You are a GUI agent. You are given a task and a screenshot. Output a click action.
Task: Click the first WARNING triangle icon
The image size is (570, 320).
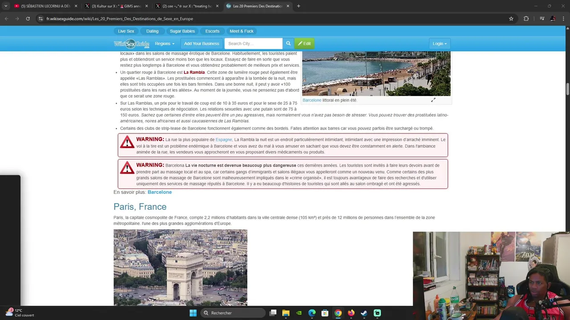(x=127, y=142)
